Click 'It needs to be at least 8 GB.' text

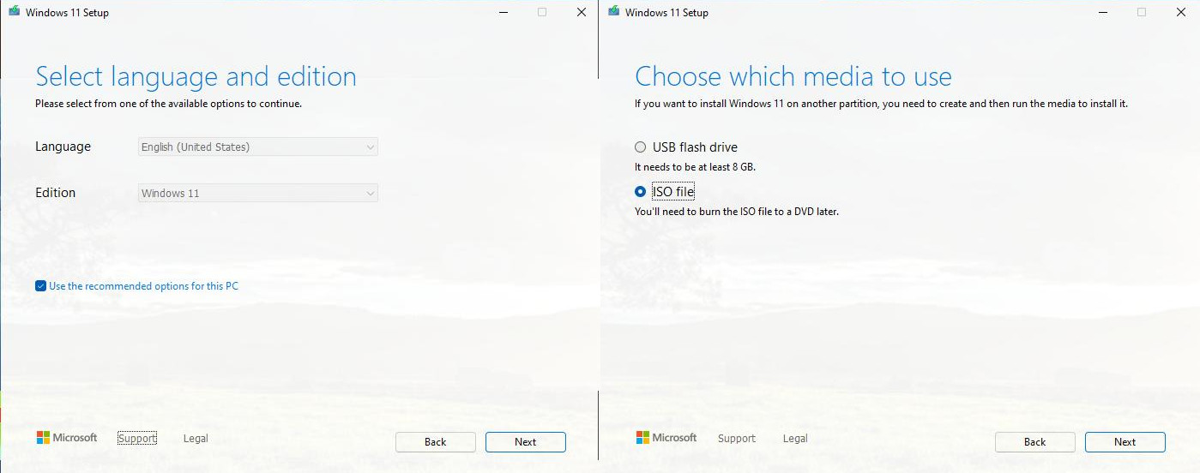click(695, 167)
